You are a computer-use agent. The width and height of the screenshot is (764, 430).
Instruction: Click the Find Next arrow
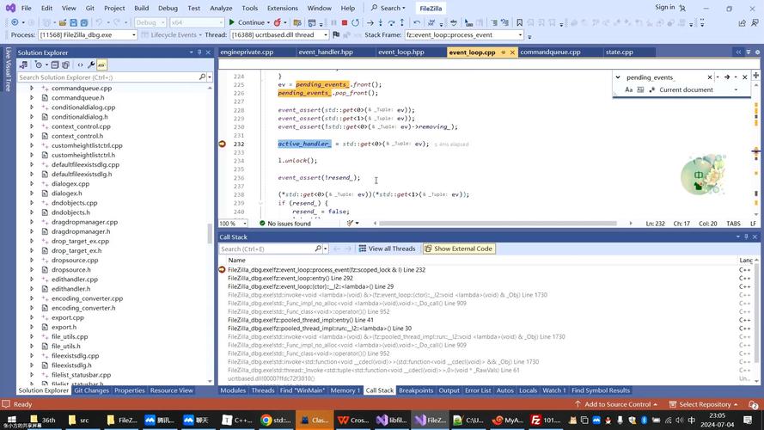pos(726,77)
